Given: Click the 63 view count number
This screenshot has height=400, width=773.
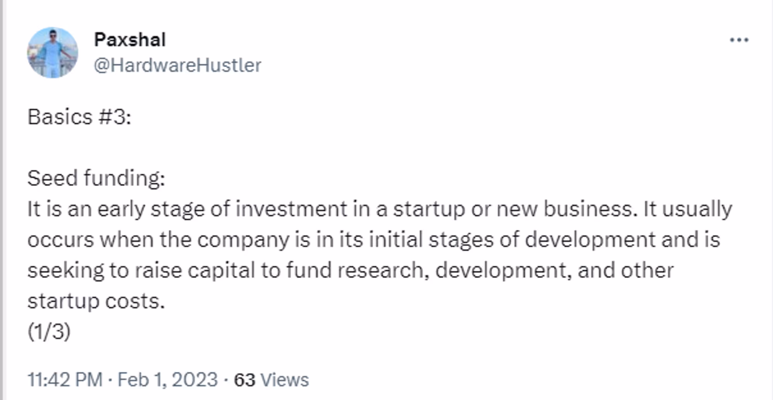Looking at the screenshot, I should pos(245,380).
